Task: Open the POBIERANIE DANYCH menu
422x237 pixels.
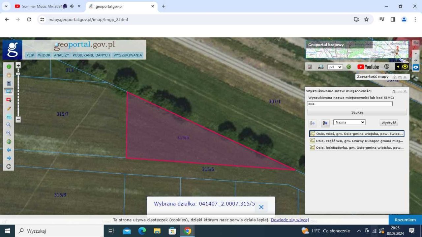Action: tap(91, 55)
